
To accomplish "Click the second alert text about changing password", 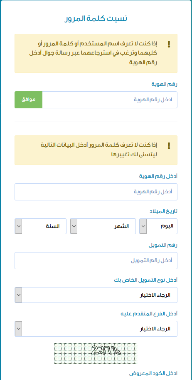I will [x=99, y=150].
